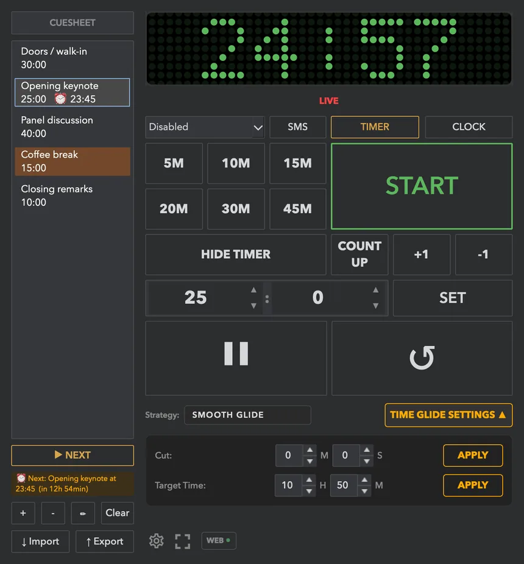Click the Next: Opening keynote notice

pyautogui.click(x=73, y=484)
